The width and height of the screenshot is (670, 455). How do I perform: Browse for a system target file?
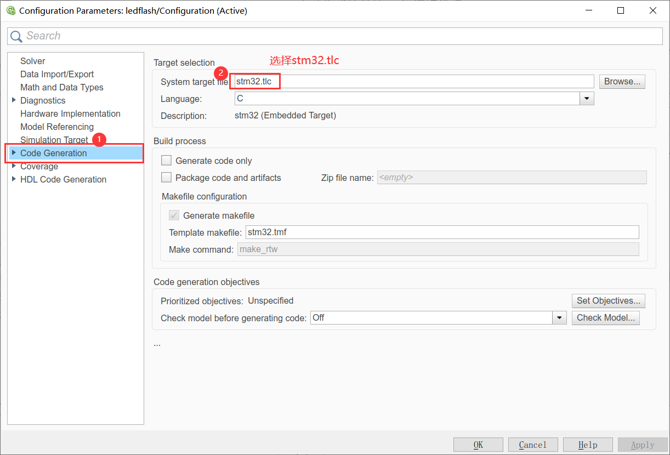pyautogui.click(x=622, y=82)
